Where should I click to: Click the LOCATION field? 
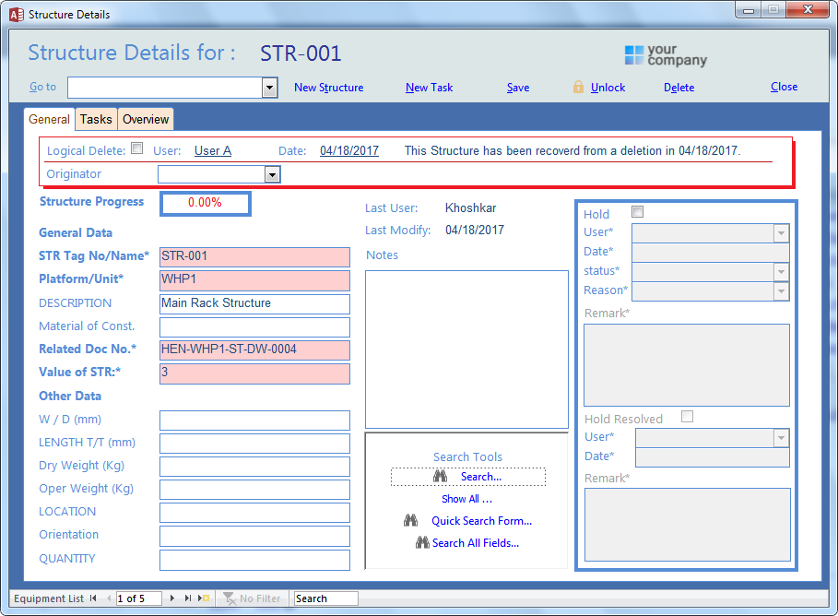pos(255,513)
